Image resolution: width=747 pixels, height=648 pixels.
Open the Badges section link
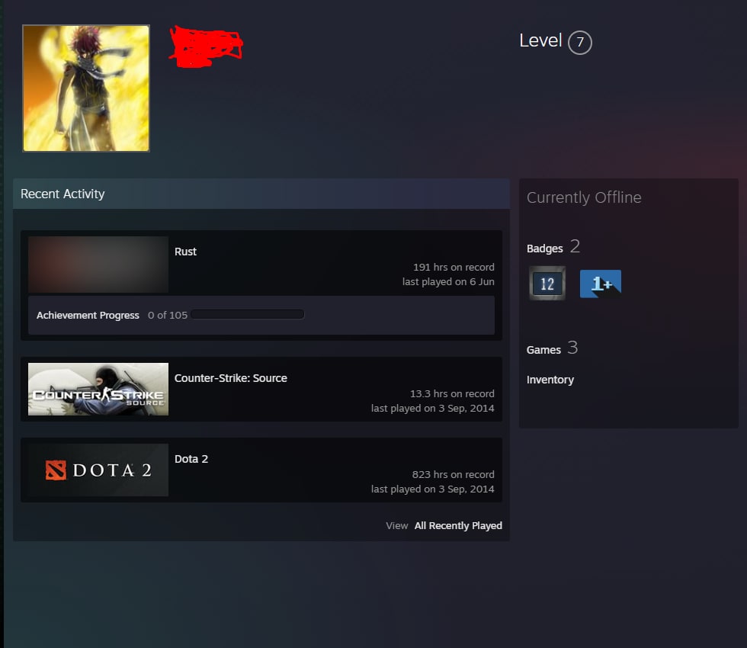pyautogui.click(x=544, y=249)
